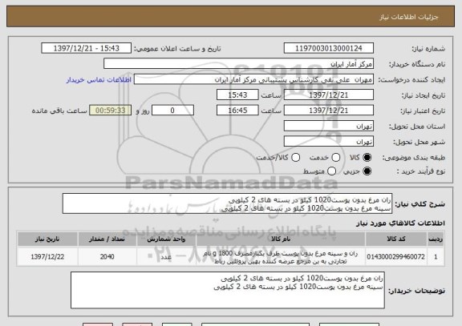Screen dimensions: 462x326
Task: Select the کالا radio button
Action: pyautogui.click(x=367, y=158)
